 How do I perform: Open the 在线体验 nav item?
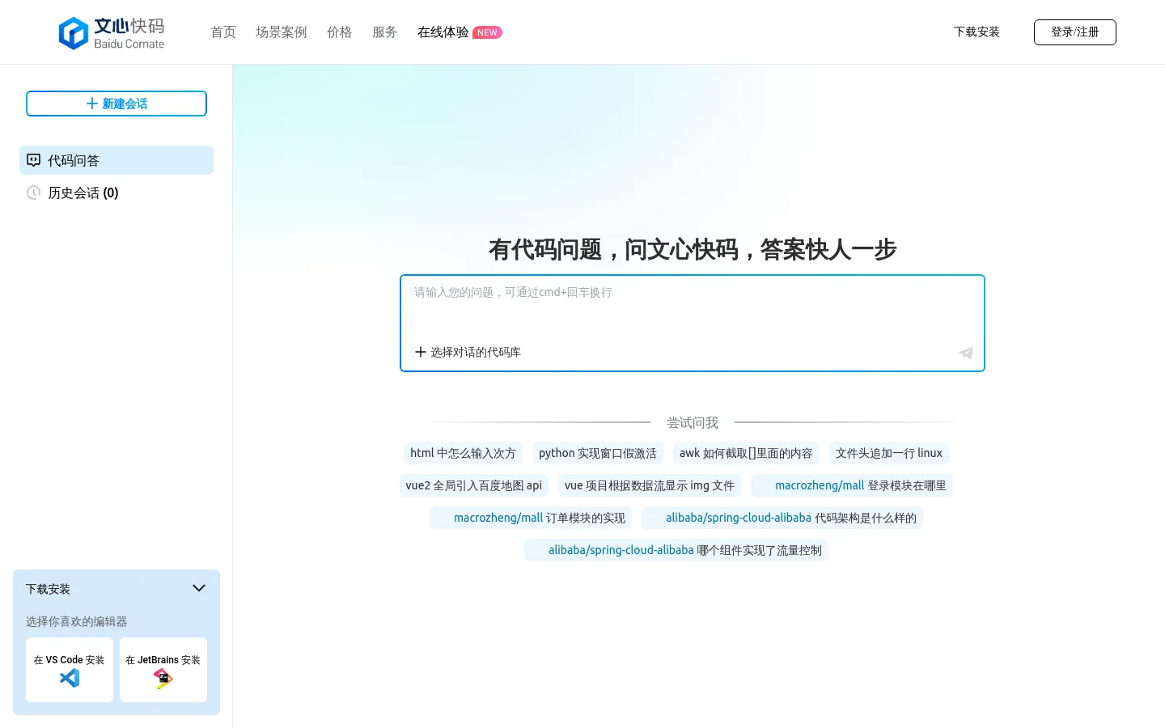443,32
